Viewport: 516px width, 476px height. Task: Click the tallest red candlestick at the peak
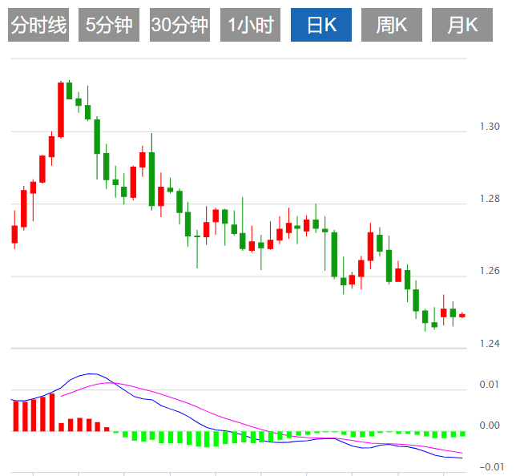[x=61, y=110]
